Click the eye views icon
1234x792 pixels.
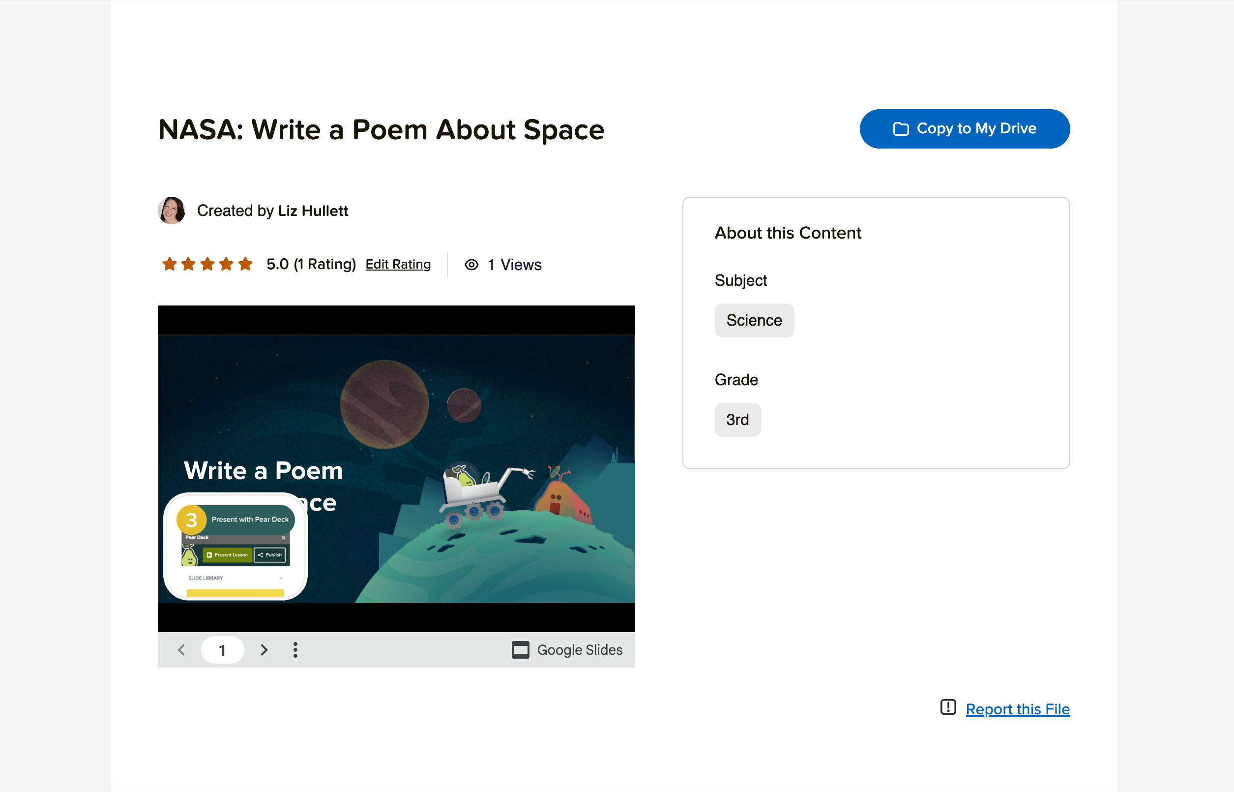(471, 264)
